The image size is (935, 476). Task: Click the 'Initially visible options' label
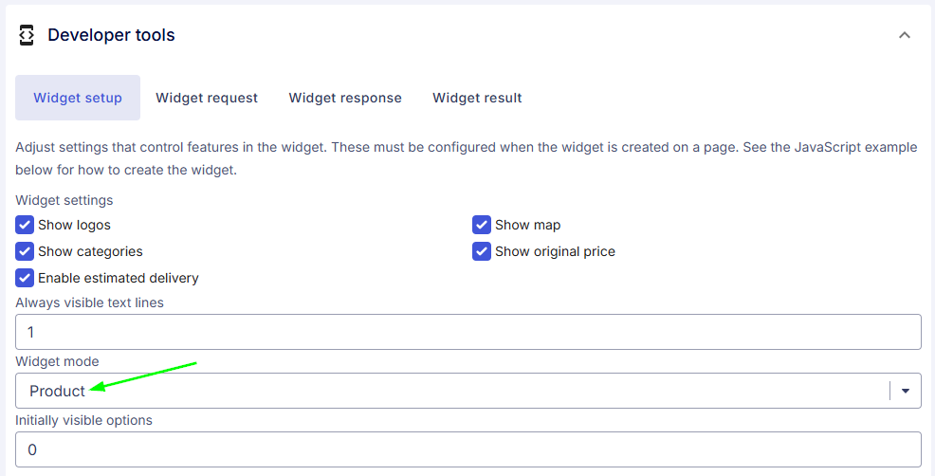pyautogui.click(x=83, y=420)
